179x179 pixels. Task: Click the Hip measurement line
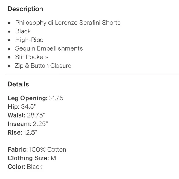(x=22, y=106)
